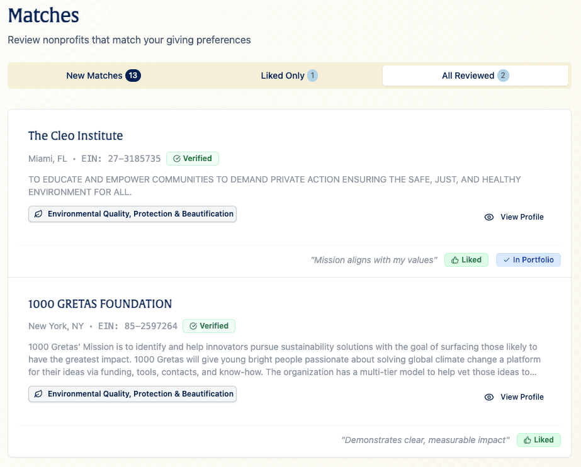
Task: Click the 1000 Gretas Environmental Quality category tag
Action: click(132, 394)
